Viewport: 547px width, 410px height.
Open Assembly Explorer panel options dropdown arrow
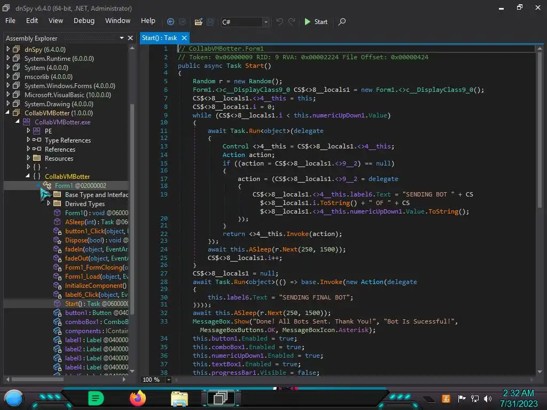pyautogui.click(x=122, y=38)
